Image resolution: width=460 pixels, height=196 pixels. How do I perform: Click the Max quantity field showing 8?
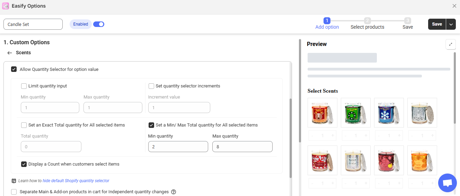click(242, 147)
